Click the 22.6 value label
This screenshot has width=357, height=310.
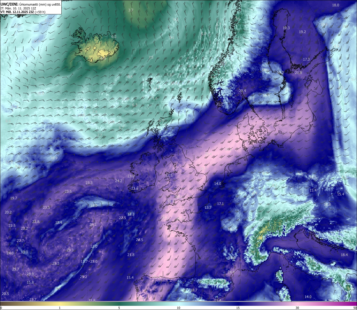click(12, 225)
